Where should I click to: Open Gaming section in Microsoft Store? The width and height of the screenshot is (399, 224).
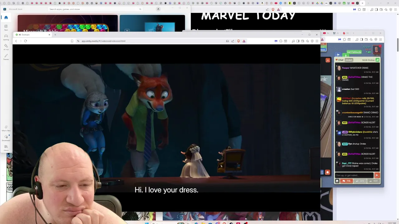tap(6, 37)
